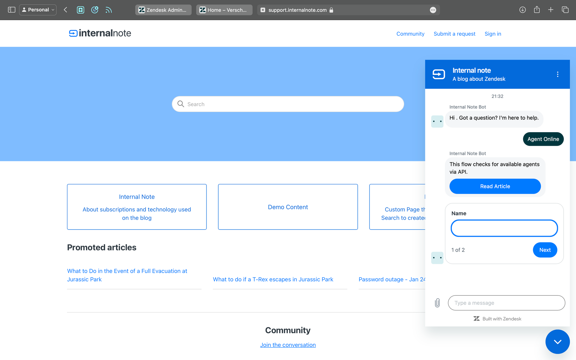
Task: Open the downloads icon in toolbar
Action: (522, 10)
